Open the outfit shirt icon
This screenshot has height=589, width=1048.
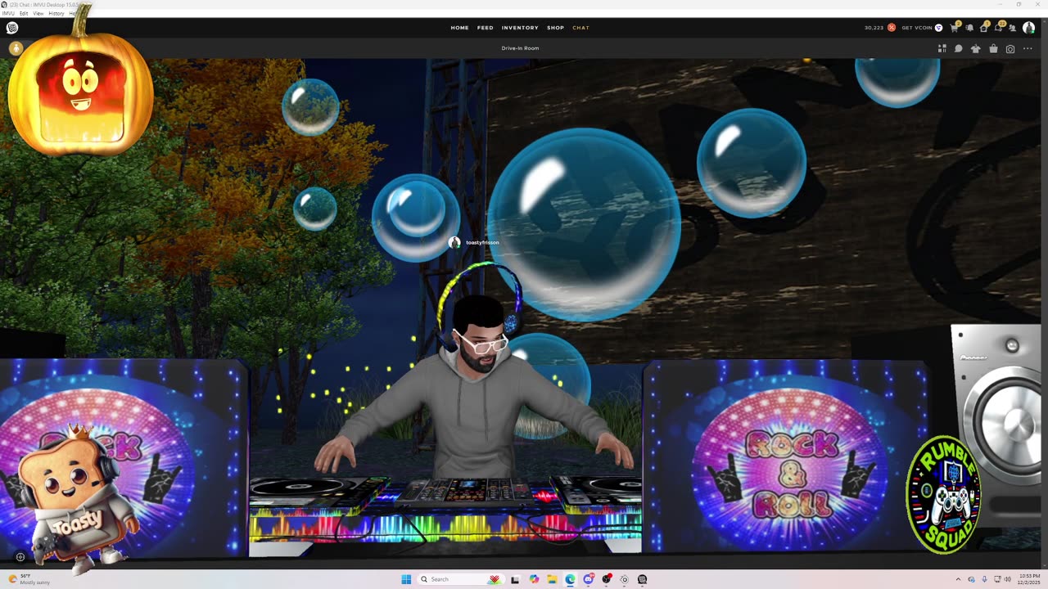(x=975, y=48)
